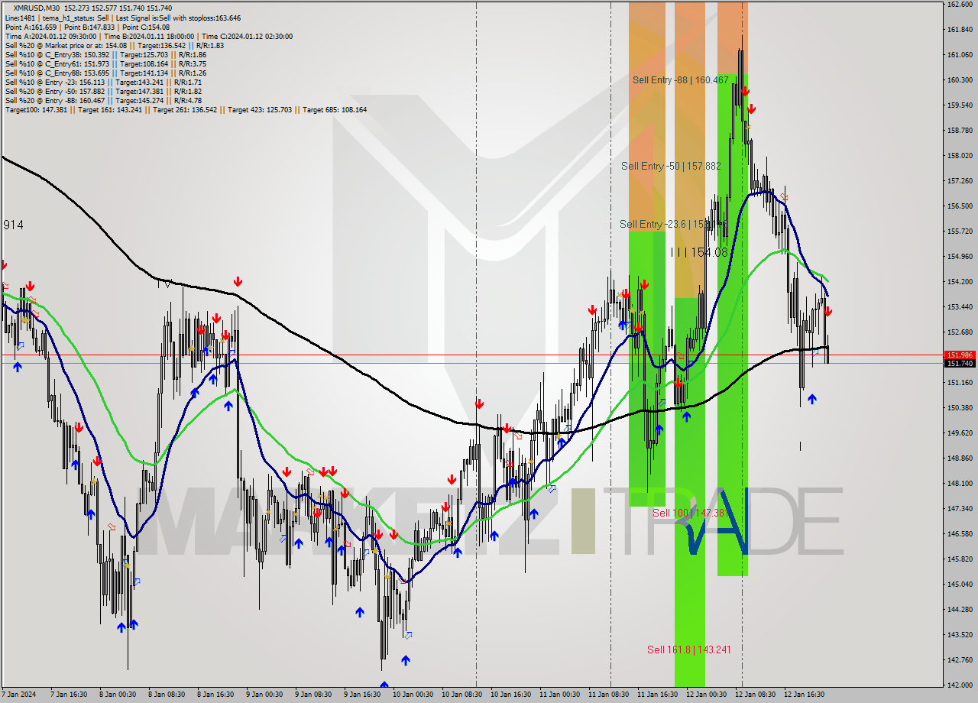
Task: Click the 154.960 price axis value
Action: [960, 257]
